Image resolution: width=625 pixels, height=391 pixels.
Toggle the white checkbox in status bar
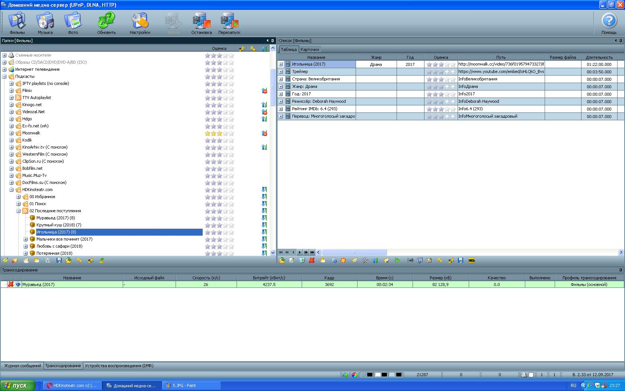(x=531, y=375)
